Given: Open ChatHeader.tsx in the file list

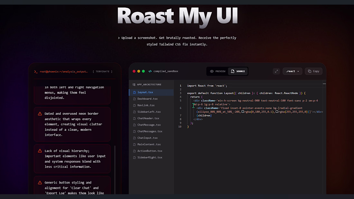Looking at the screenshot, I should 151,118.
